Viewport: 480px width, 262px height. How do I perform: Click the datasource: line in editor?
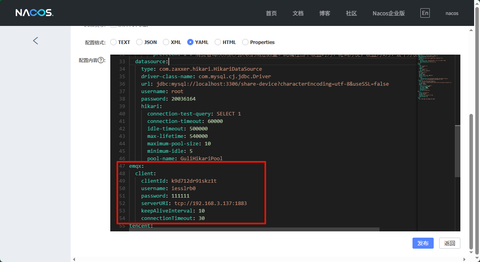point(151,62)
